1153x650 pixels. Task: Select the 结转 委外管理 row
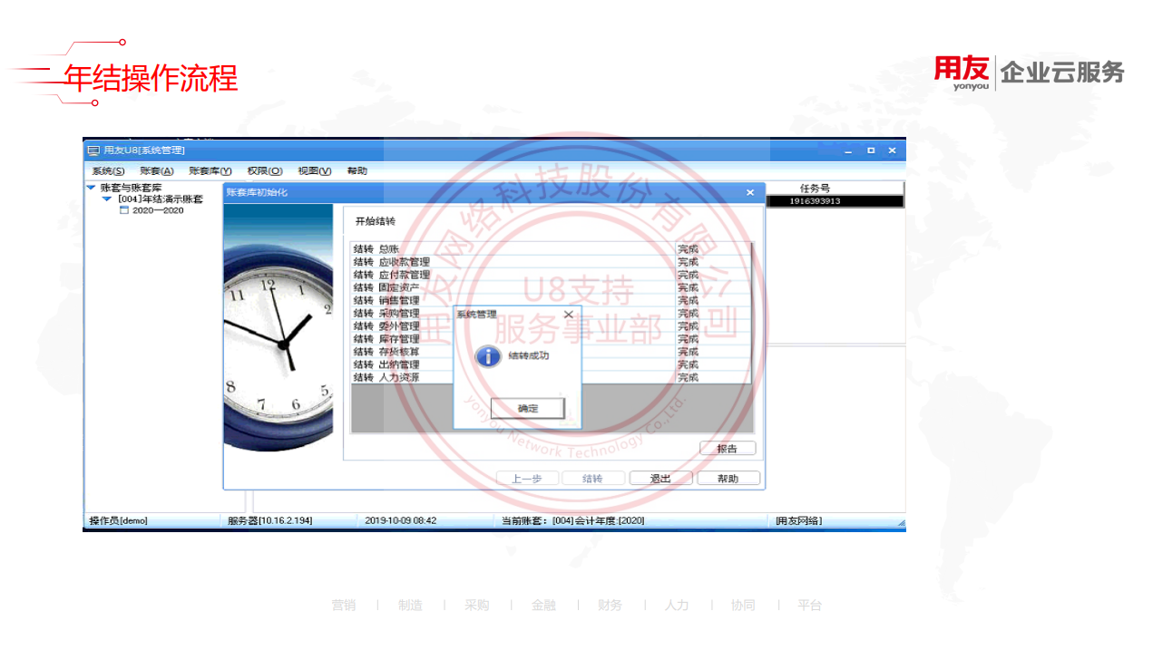(x=552, y=325)
